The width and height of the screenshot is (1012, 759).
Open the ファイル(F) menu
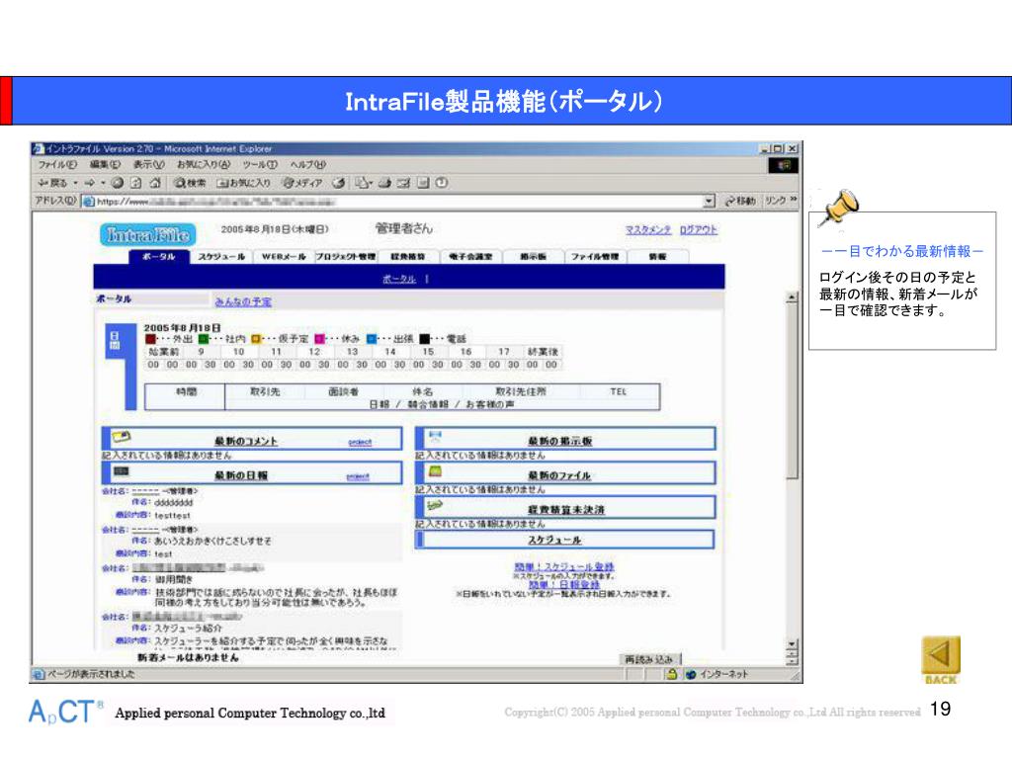57,165
